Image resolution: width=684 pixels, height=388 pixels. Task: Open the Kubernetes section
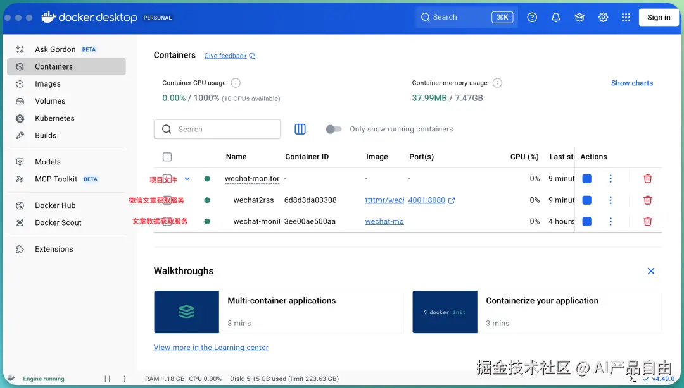66,118
